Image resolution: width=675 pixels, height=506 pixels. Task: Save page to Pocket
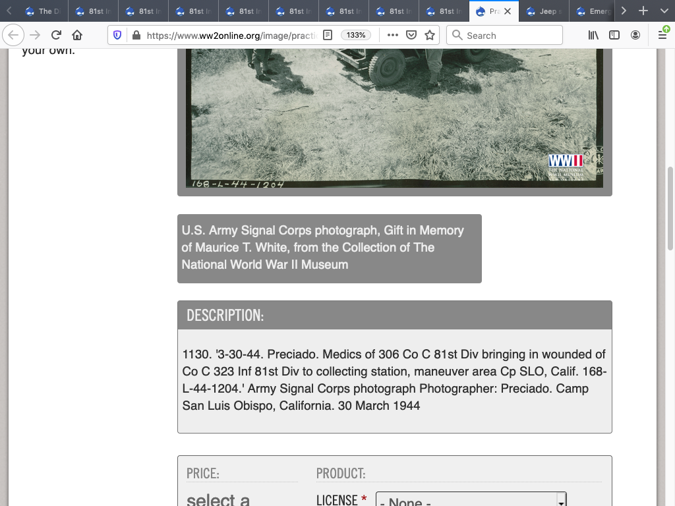point(411,35)
